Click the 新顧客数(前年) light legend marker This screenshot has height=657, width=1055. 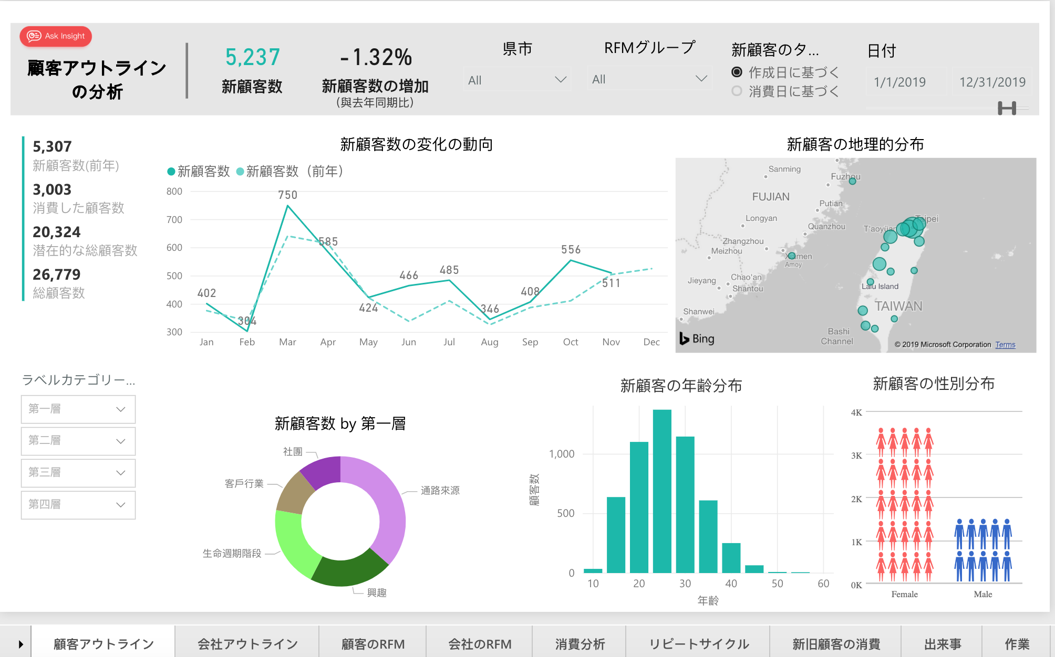click(240, 172)
